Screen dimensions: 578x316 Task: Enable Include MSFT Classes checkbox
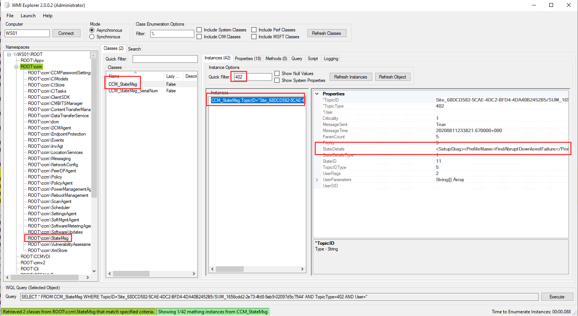pos(254,37)
